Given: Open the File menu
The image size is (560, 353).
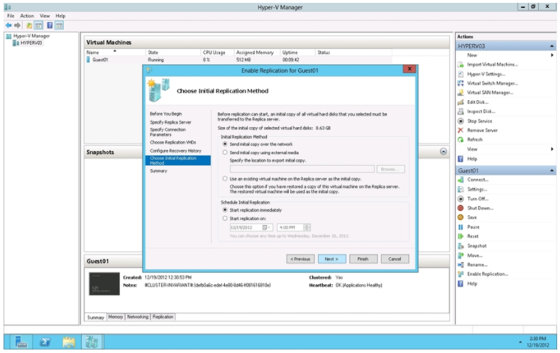Looking at the screenshot, I should [x=11, y=16].
